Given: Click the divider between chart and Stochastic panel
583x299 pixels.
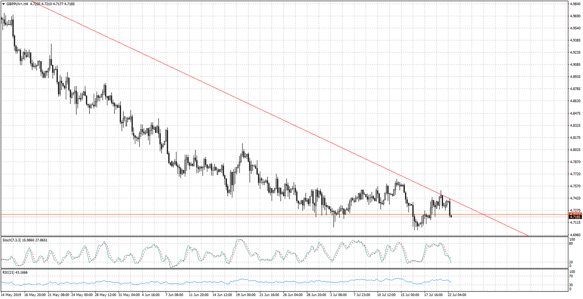Looking at the screenshot, I should pos(283,237).
